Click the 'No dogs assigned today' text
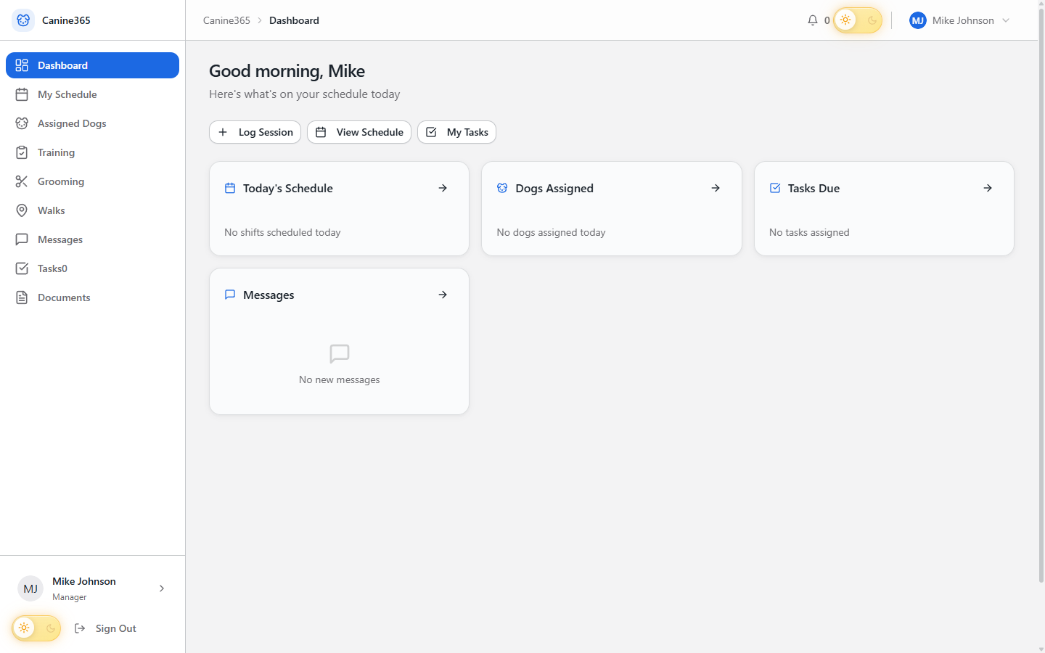Screen dimensions: 1045x653 pos(551,232)
